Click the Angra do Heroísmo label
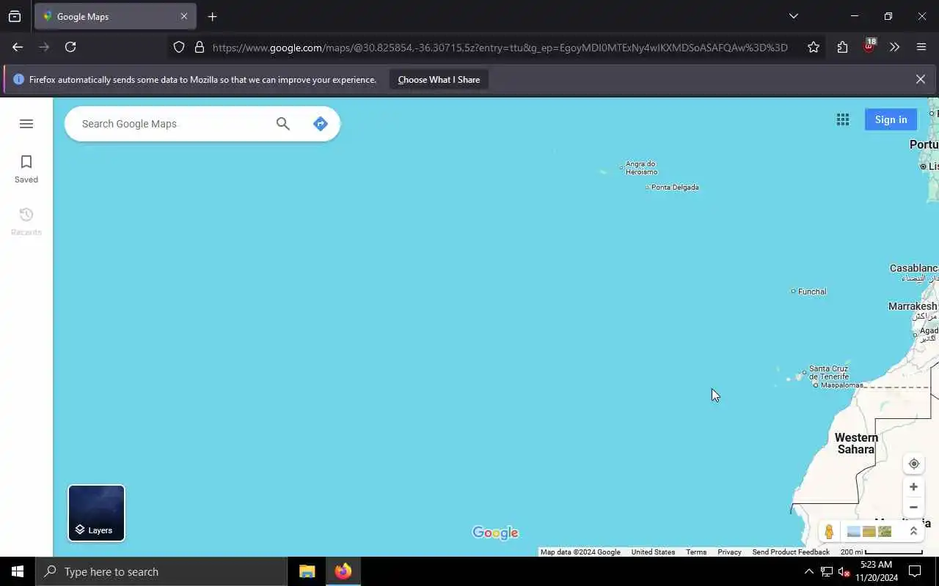 coord(641,168)
